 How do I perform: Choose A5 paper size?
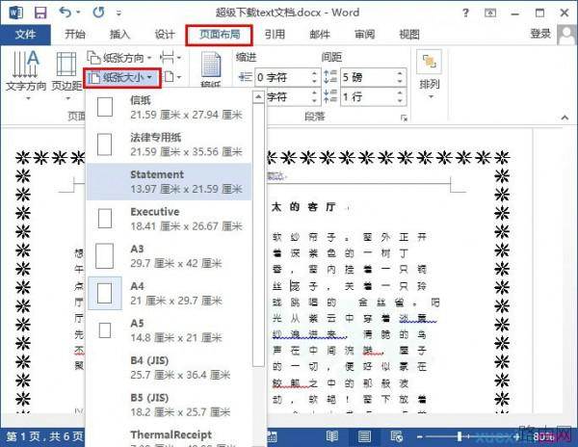point(170,330)
